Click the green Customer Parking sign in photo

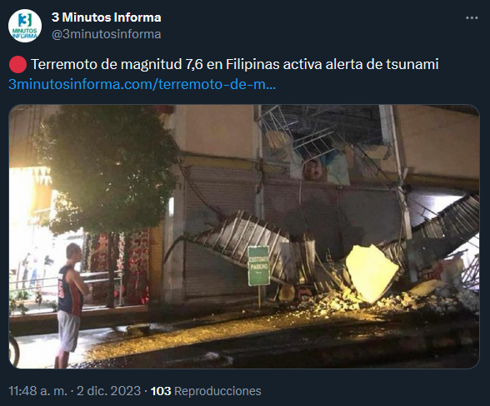click(x=258, y=266)
